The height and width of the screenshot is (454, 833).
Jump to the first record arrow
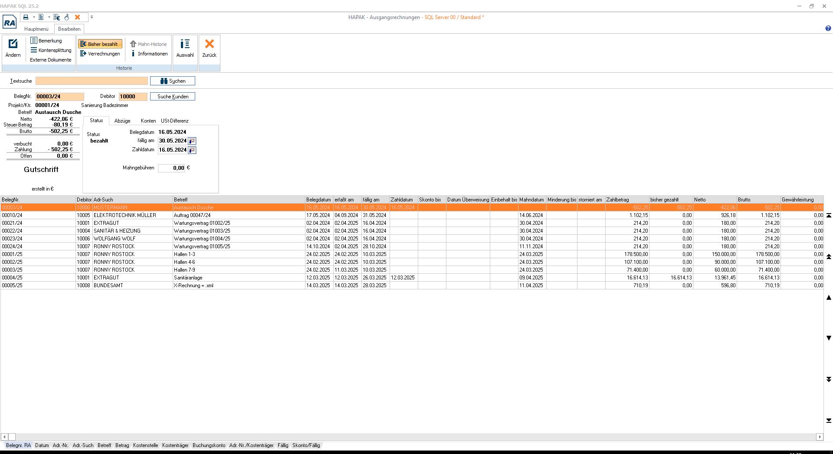829,215
